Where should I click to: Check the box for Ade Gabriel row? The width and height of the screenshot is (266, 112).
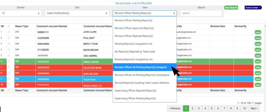(x=9, y=56)
